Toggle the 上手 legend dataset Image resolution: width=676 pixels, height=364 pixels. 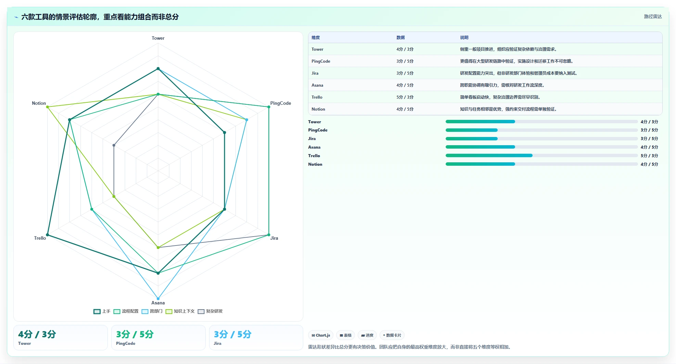coord(102,311)
